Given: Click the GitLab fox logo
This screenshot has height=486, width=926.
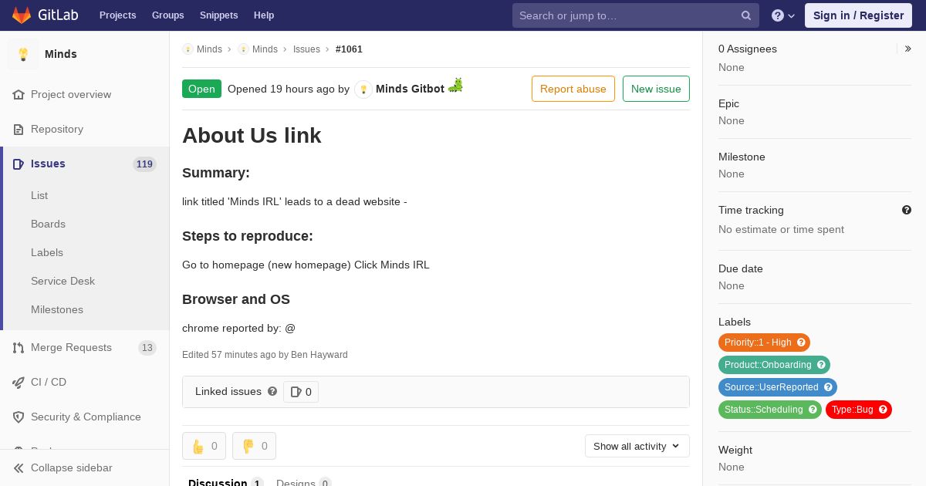Looking at the screenshot, I should pyautogui.click(x=22, y=15).
